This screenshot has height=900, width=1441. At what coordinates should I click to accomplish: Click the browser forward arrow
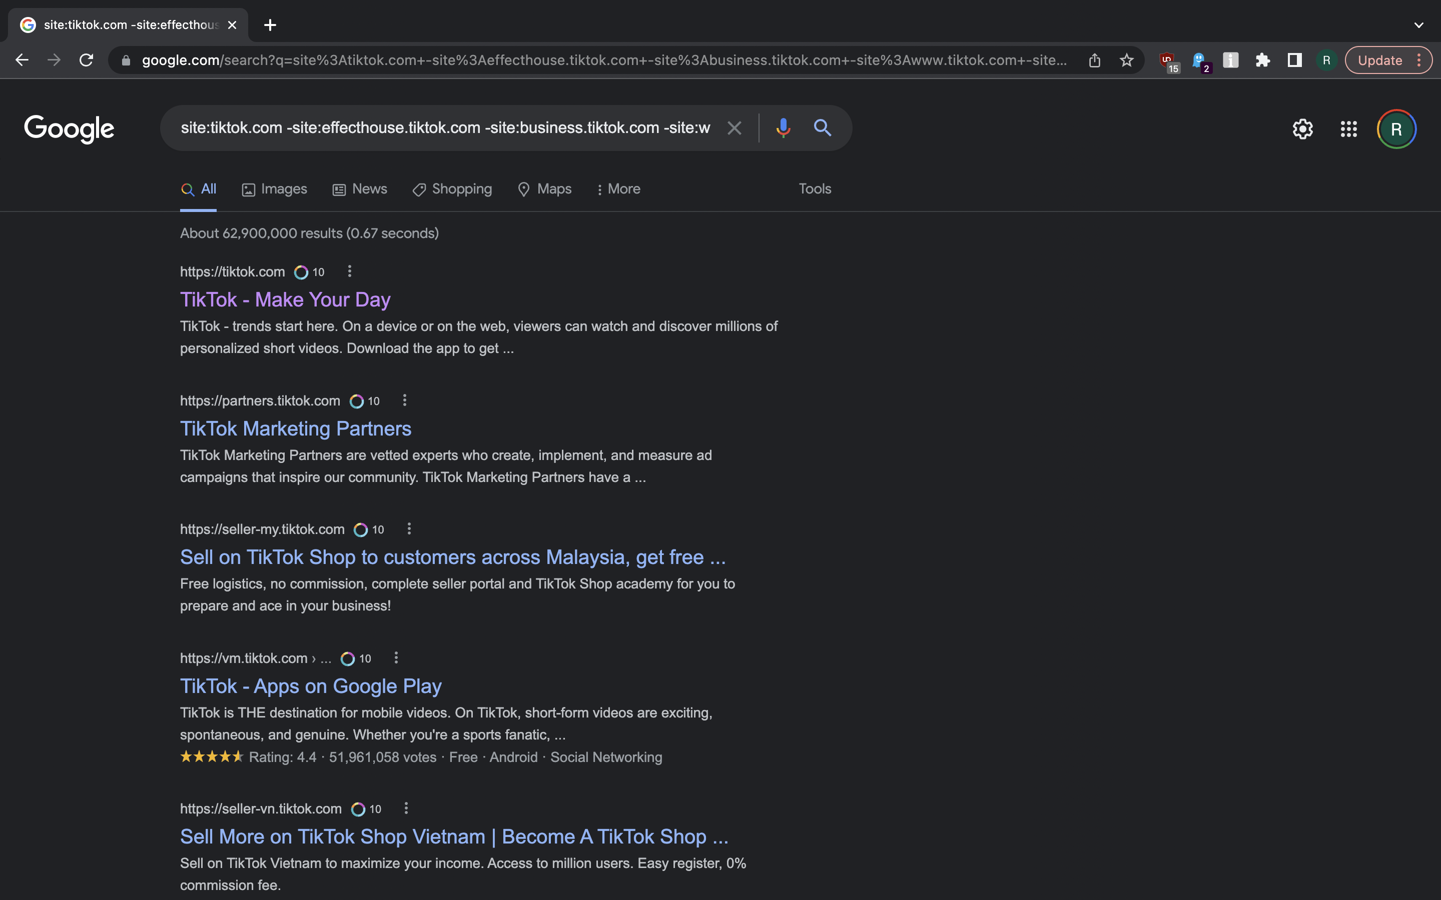tap(54, 60)
